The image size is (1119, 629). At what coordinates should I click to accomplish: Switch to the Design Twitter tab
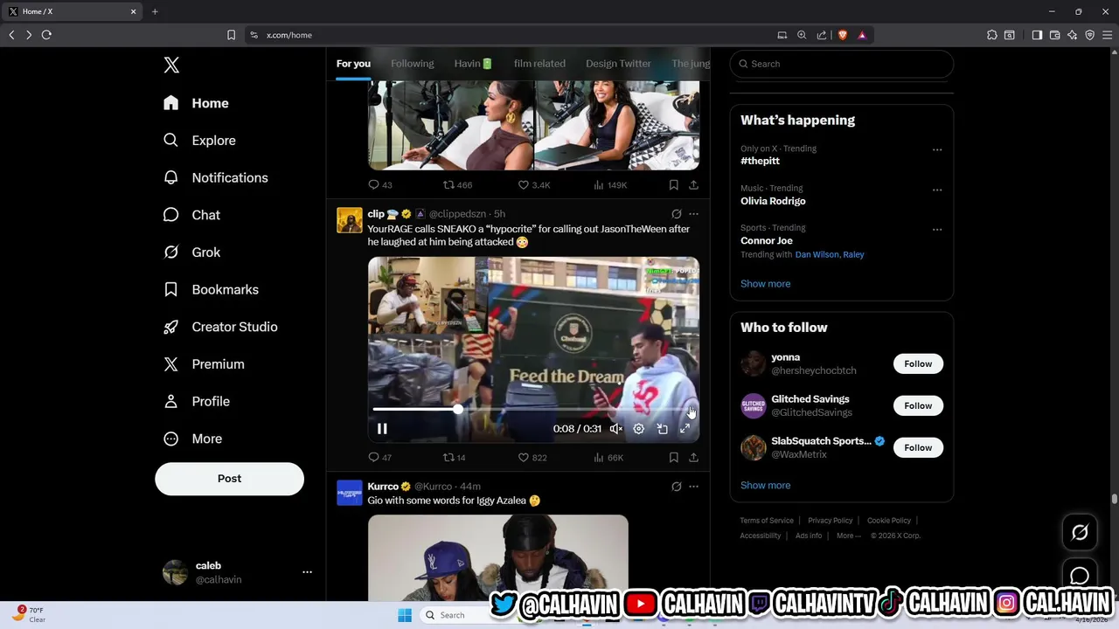[x=618, y=64]
